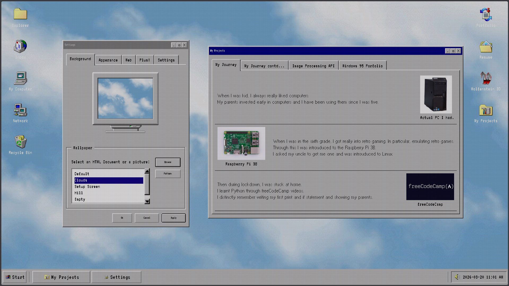Image resolution: width=509 pixels, height=286 pixels.
Task: Select Hill wallpaper from list
Action: [x=79, y=193]
